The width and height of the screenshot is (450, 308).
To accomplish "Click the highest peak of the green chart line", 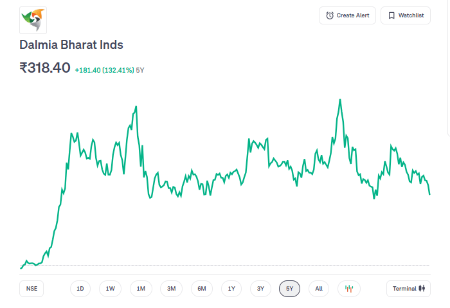I will click(339, 100).
